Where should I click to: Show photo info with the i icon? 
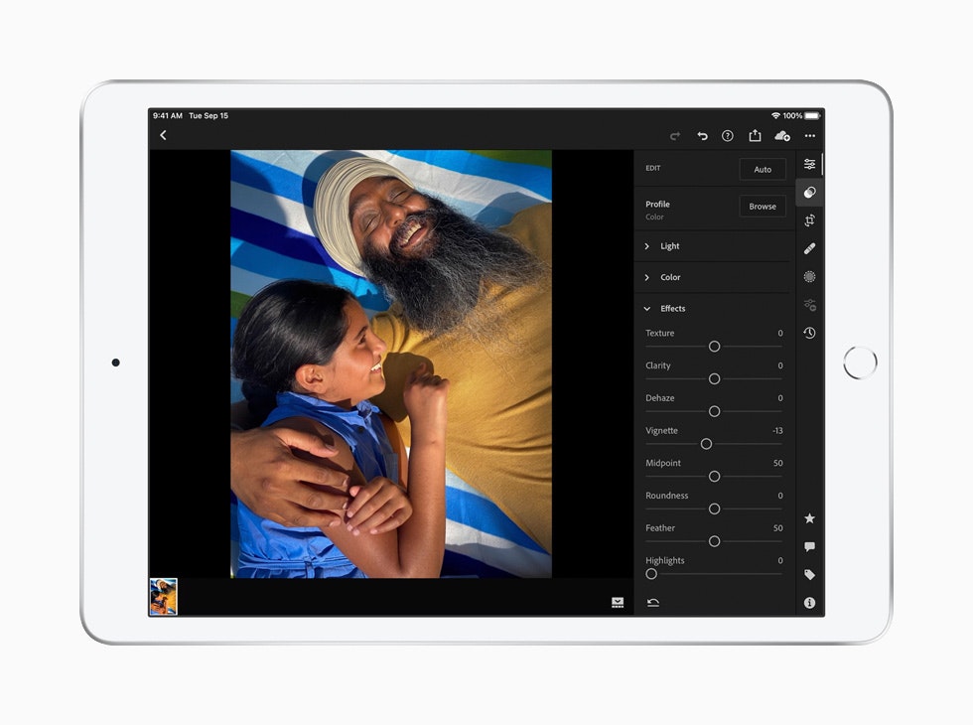coord(809,602)
